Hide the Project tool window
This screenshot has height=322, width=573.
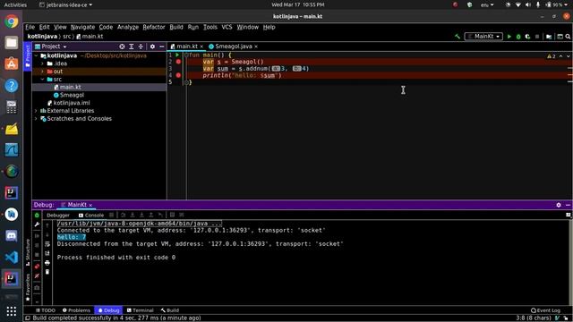point(161,47)
